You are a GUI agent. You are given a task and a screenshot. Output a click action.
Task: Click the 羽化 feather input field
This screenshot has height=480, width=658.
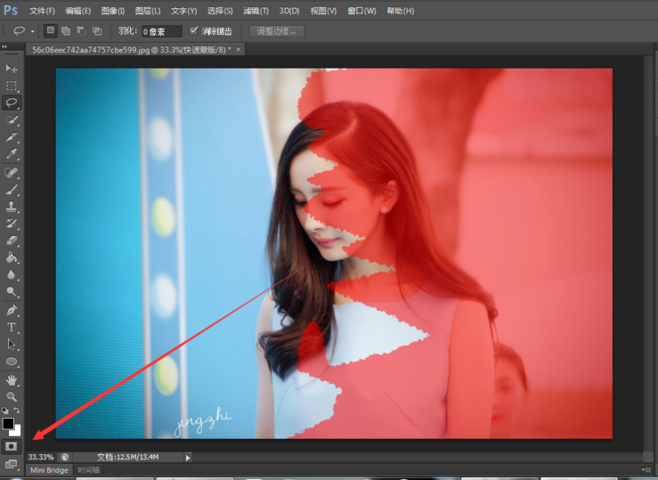(162, 31)
